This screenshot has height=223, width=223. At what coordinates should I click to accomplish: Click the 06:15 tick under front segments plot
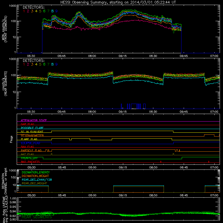[x=123, y=56]
